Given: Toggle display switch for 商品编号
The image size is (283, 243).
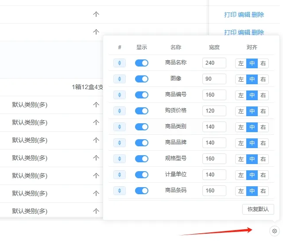Looking at the screenshot, I should [142, 95].
